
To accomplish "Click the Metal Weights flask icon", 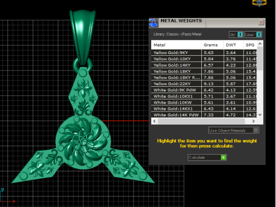I will (x=154, y=23).
